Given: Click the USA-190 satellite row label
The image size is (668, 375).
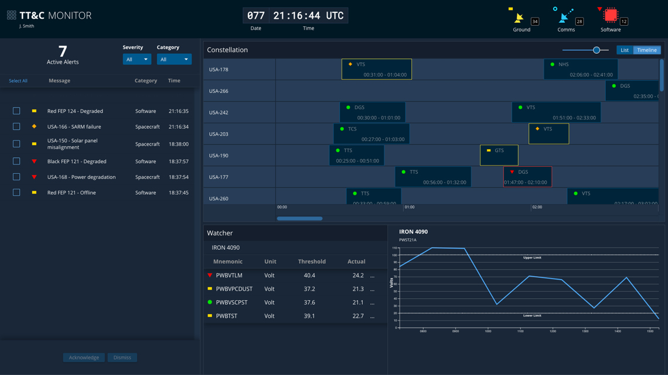Looking at the screenshot, I should pyautogui.click(x=219, y=156).
